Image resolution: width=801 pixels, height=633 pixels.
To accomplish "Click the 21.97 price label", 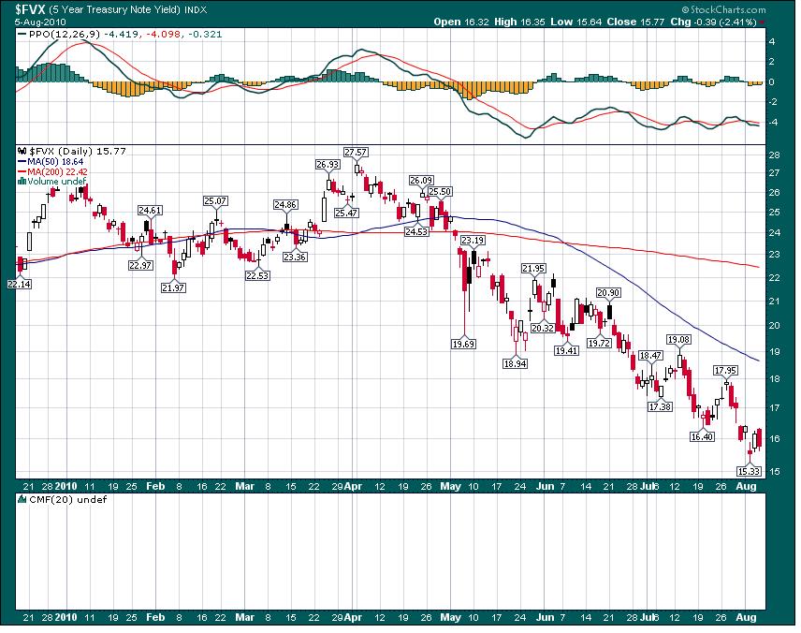I will pos(173,287).
